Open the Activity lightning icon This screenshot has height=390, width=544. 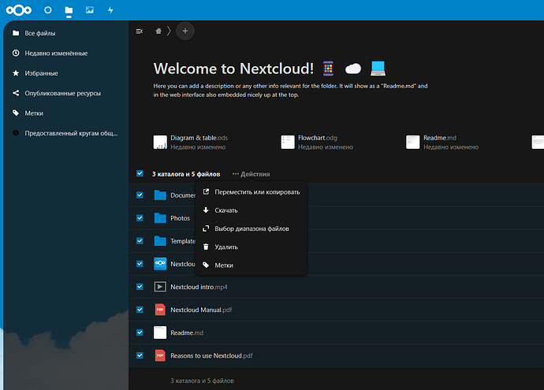110,10
